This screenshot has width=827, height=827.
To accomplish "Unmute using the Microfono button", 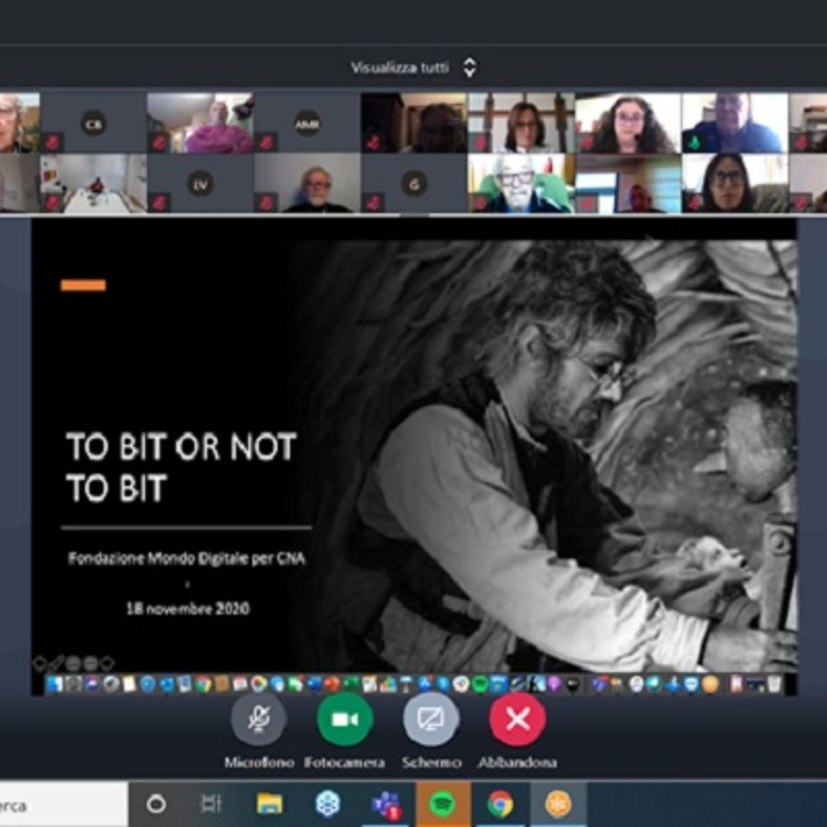I will click(259, 719).
